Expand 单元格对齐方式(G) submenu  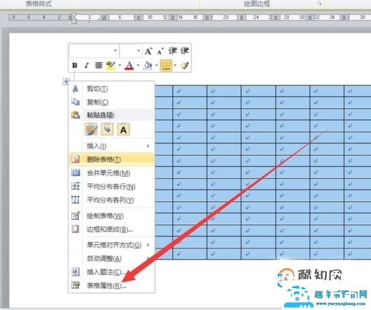[x=111, y=245]
